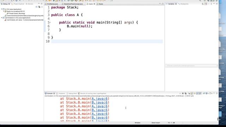
Task: Select the Variables view tab
Action: pos(171,4)
